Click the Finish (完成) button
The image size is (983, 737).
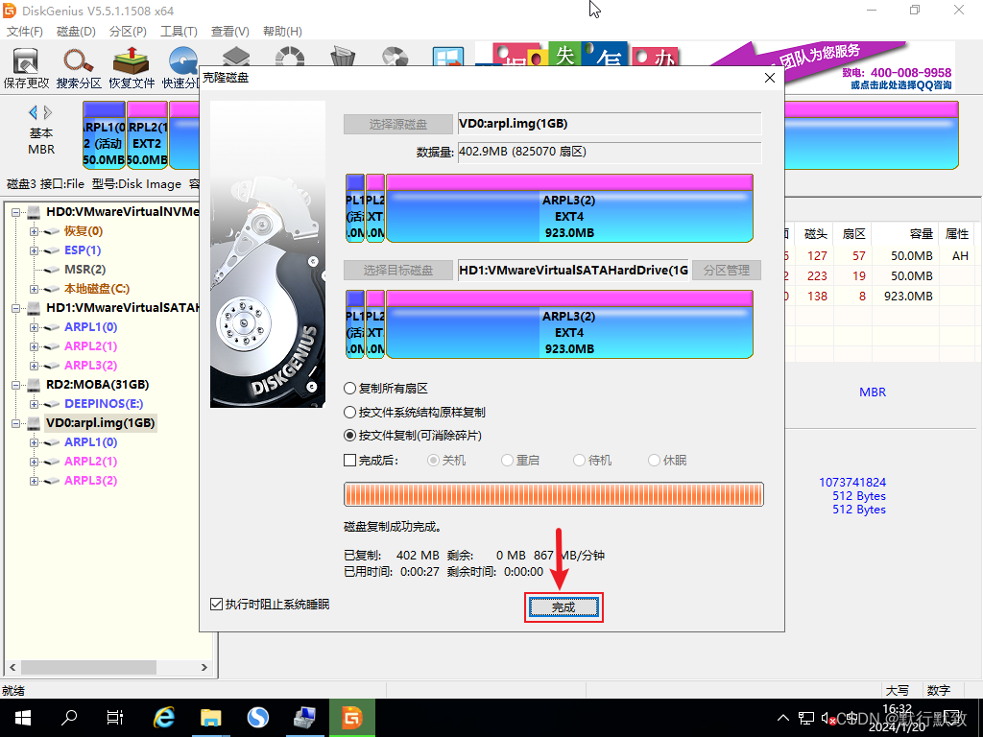pyautogui.click(x=563, y=607)
